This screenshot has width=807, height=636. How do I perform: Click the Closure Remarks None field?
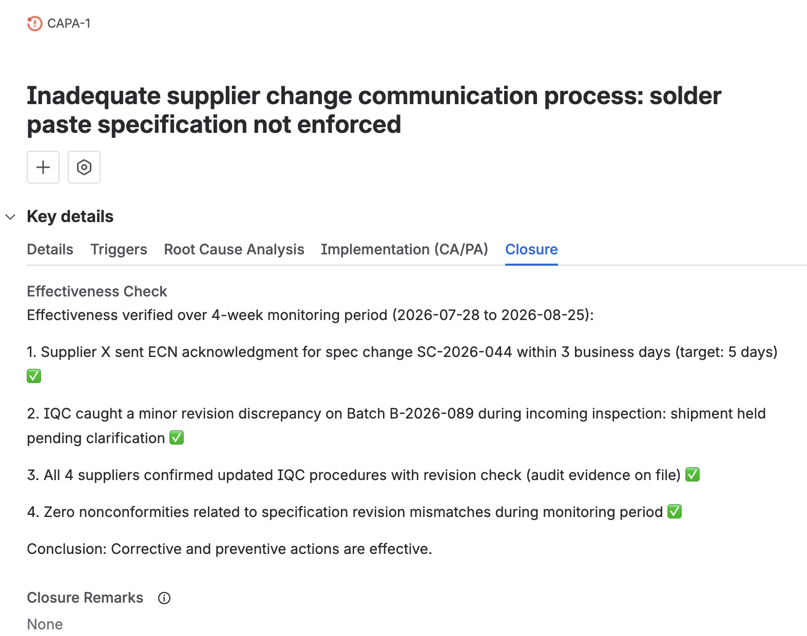pos(45,624)
